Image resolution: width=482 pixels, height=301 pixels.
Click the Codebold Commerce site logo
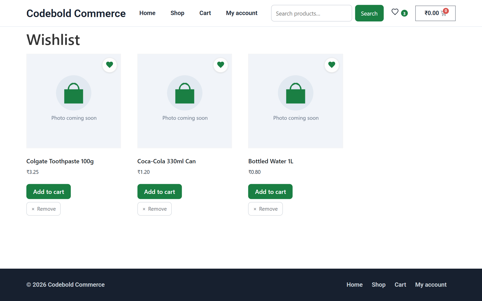coord(76,13)
